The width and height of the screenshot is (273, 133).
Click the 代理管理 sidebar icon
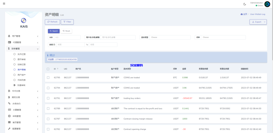point(9,42)
